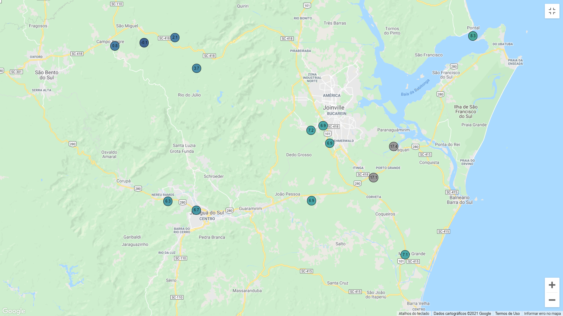Click Informar erro no mapa
This screenshot has height=316, width=563.
click(542, 314)
